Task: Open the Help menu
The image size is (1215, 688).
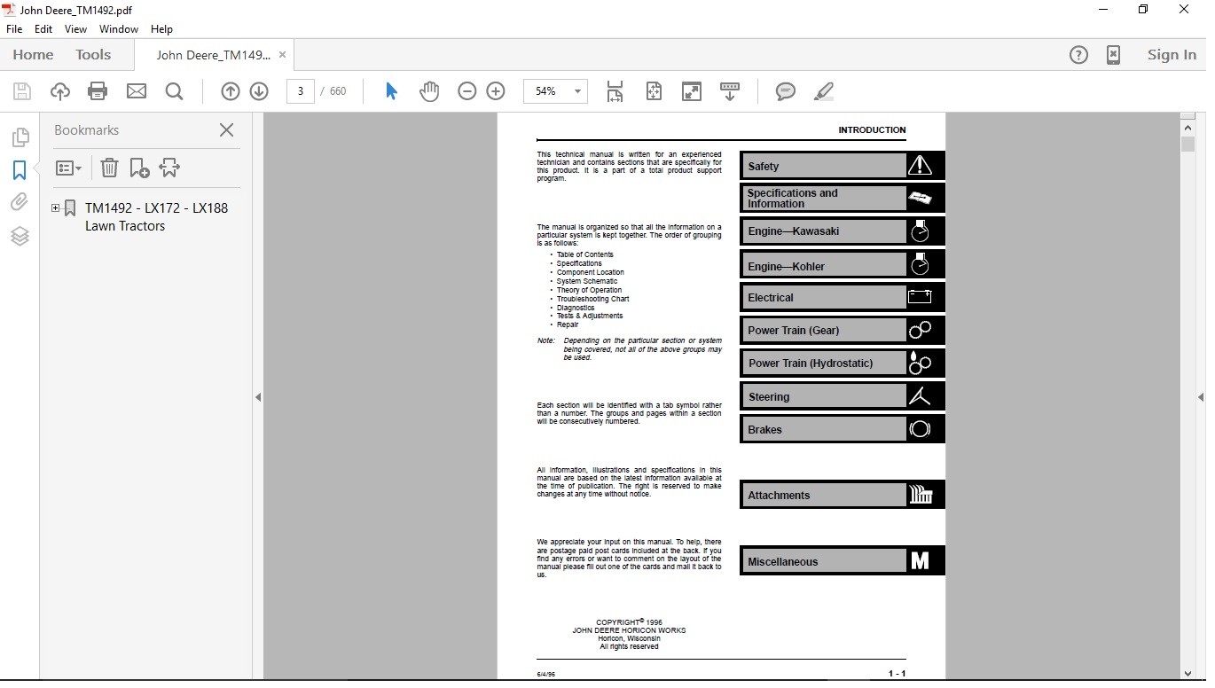Action: [x=161, y=28]
